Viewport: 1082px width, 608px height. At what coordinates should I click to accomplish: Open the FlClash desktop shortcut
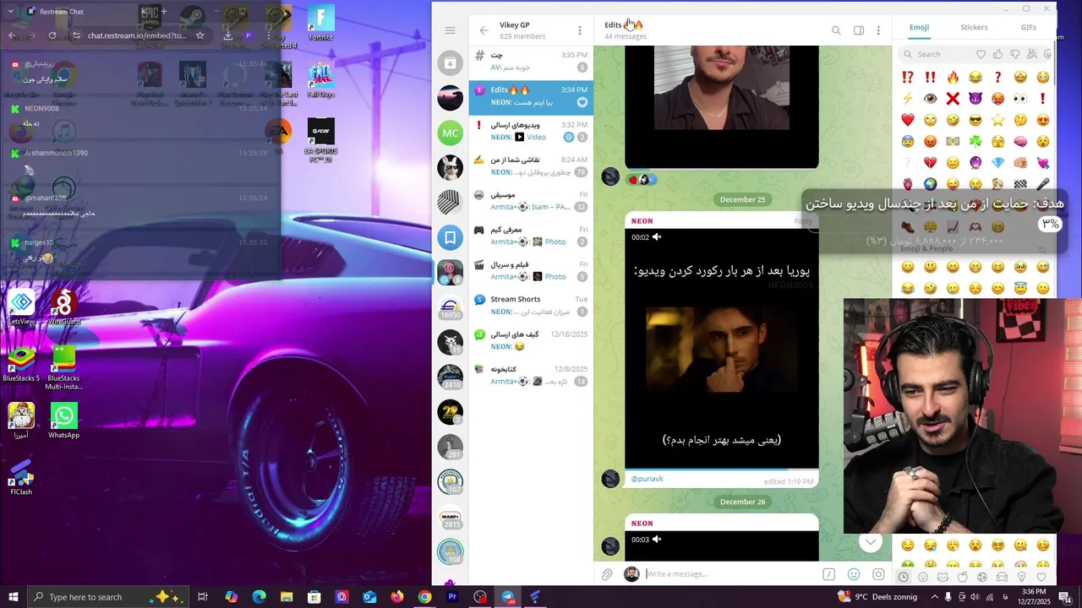pos(21,478)
